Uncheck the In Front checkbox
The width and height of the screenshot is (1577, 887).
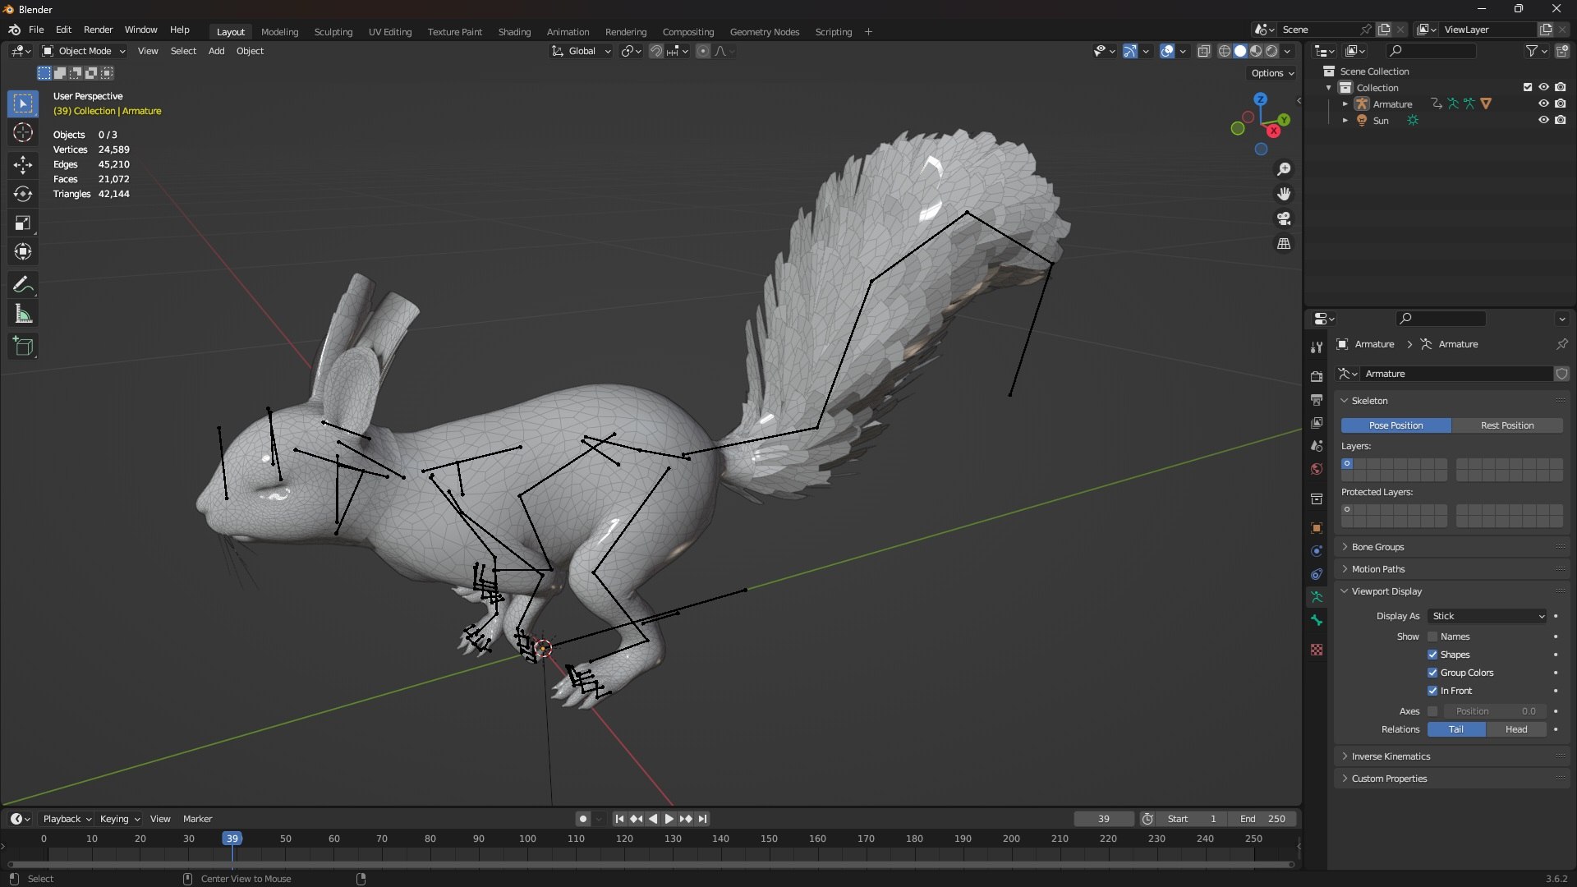[x=1432, y=691]
